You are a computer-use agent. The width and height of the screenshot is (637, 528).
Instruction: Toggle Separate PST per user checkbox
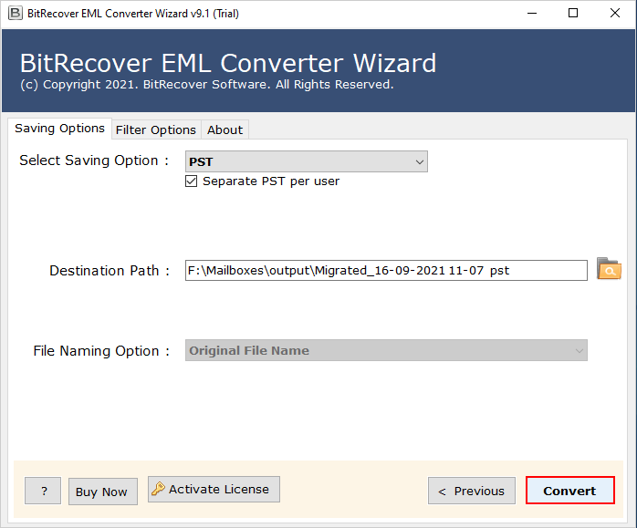[192, 181]
